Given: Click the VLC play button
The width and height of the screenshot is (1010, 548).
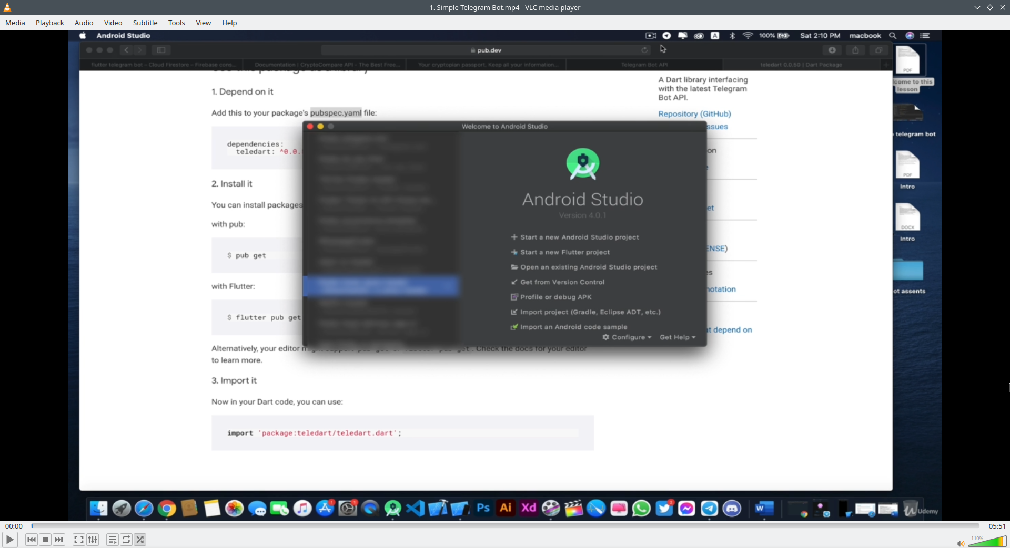Looking at the screenshot, I should (9, 540).
